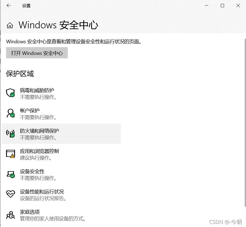This screenshot has height=227, width=246.
Task: Click the 建议执行操作。 status text
Action: click(36, 158)
